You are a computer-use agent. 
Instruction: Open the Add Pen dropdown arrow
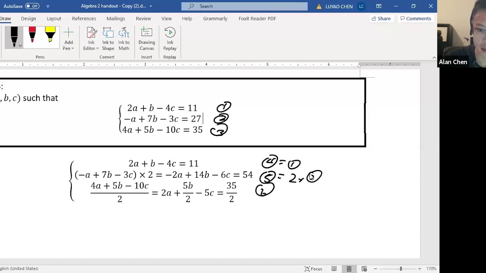[73, 49]
